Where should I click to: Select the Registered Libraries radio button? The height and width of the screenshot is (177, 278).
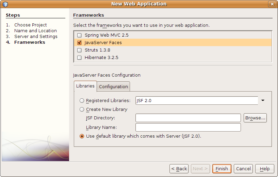click(82, 100)
